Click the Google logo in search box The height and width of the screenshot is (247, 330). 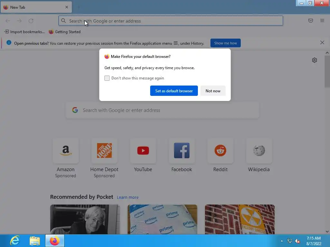[x=75, y=110]
